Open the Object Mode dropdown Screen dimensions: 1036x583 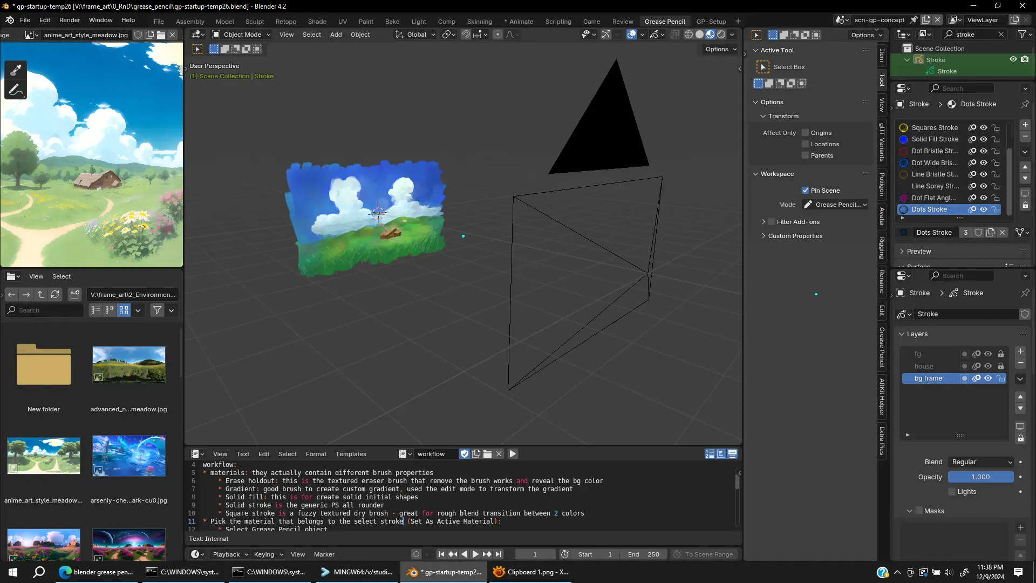click(x=242, y=35)
